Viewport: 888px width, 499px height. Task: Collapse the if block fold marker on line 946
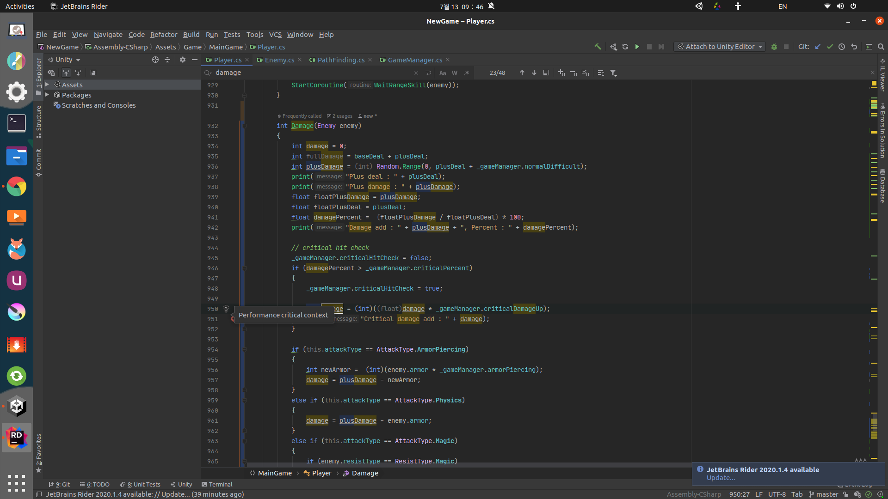(244, 268)
